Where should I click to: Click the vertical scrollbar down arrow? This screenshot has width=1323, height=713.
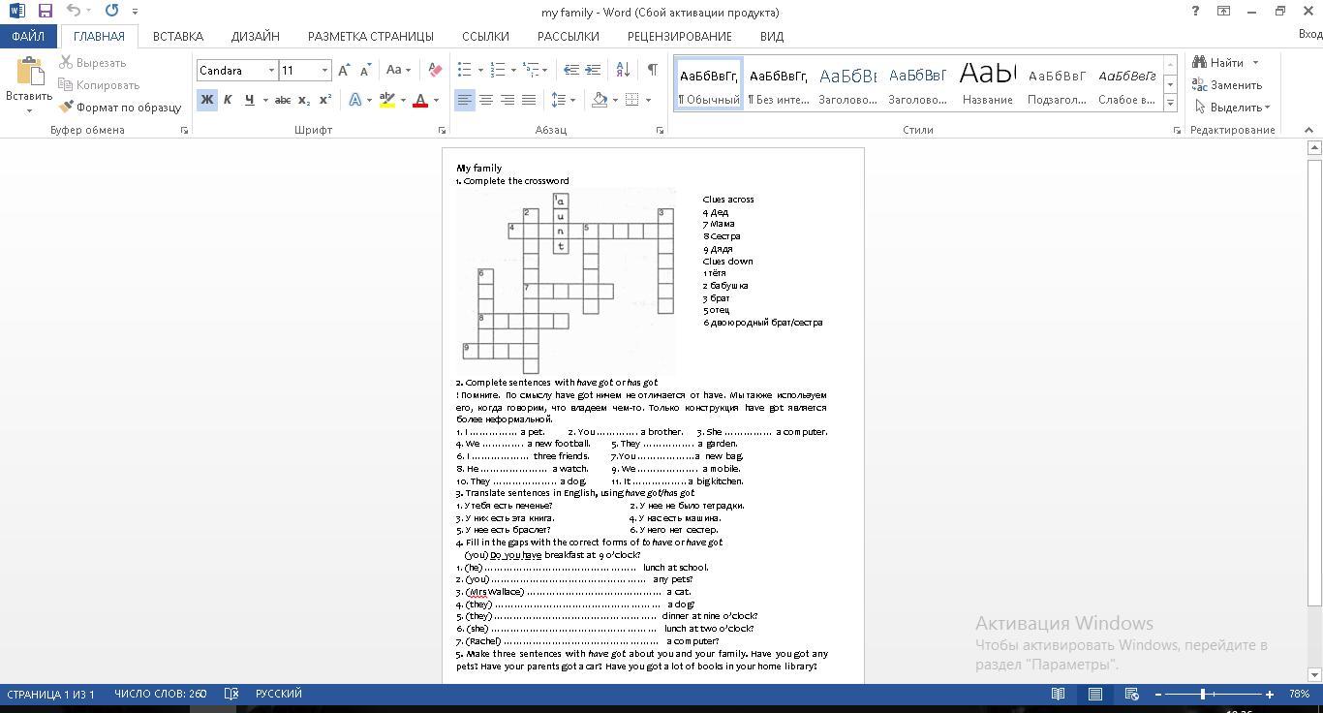coord(1314,675)
